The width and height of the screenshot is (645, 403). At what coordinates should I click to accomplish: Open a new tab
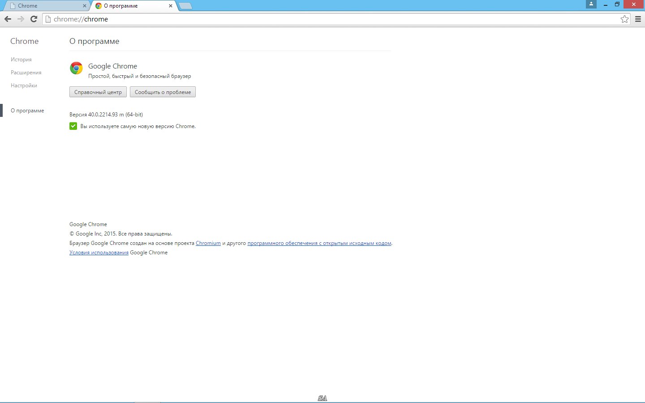185,6
